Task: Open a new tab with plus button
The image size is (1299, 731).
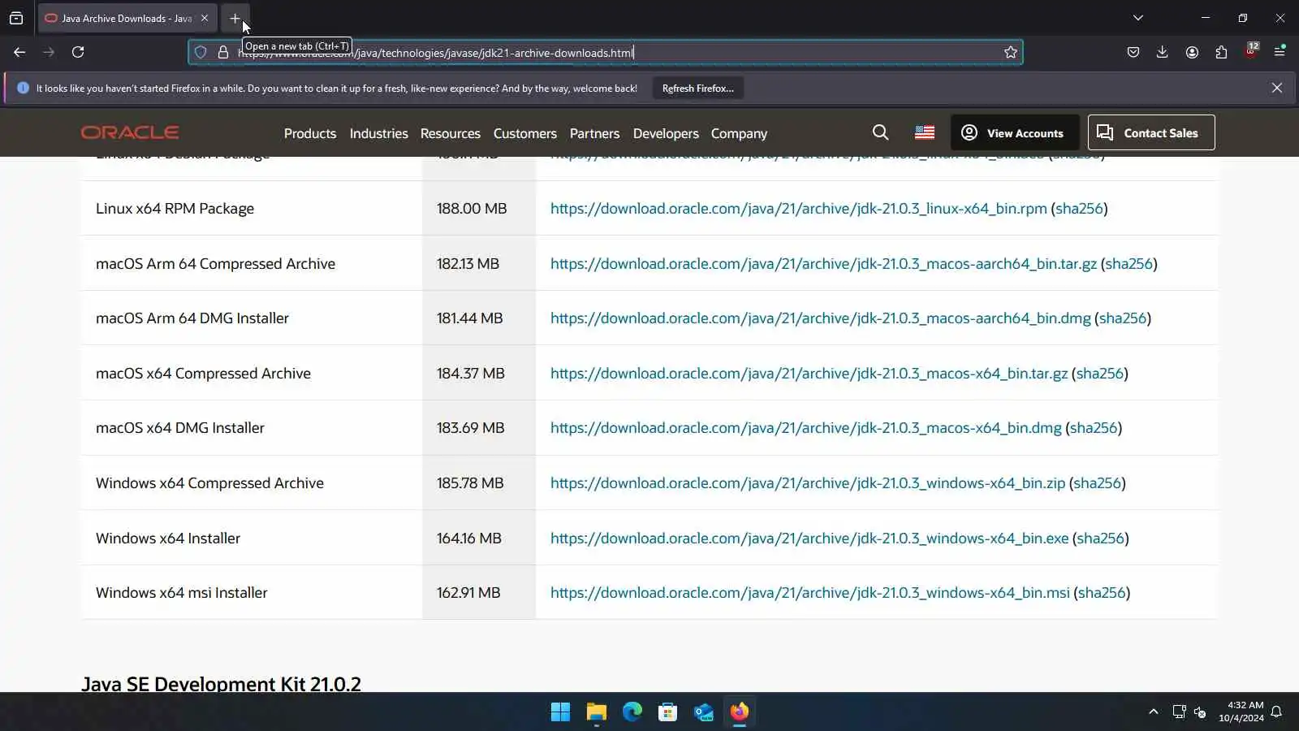Action: [x=235, y=18]
